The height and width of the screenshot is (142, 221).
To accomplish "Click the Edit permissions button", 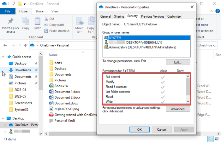I will (x=178, y=62).
